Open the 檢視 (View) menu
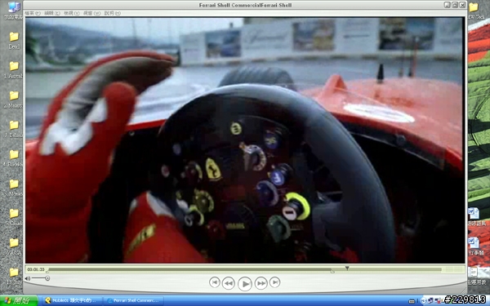The height and width of the screenshot is (306, 490). coord(72,13)
